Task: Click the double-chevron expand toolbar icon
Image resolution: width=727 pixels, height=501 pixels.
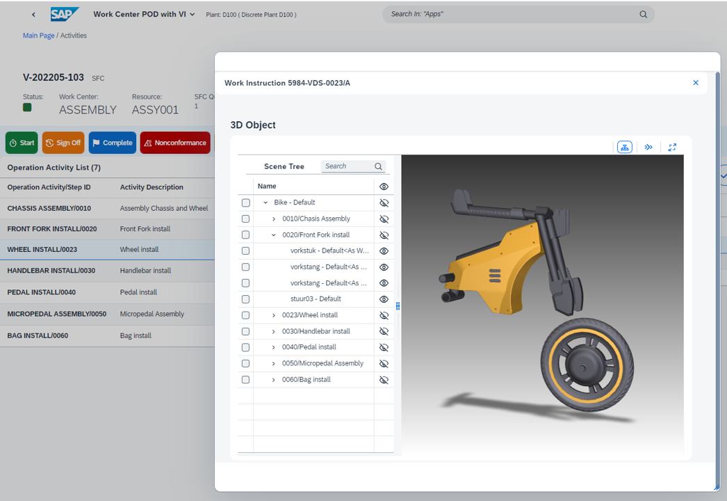Action: click(648, 147)
